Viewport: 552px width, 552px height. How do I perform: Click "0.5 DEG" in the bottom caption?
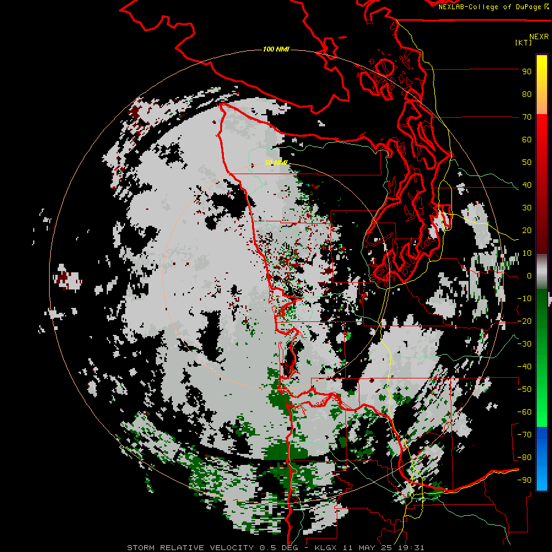pyautogui.click(x=279, y=548)
